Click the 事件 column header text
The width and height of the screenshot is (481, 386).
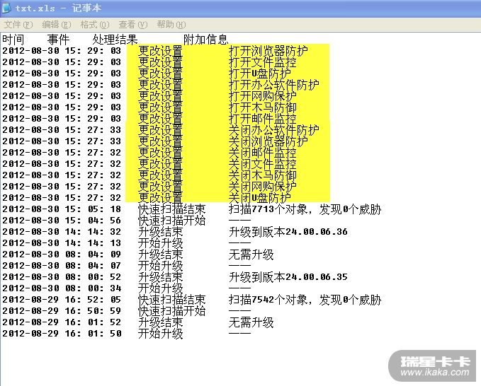pyautogui.click(x=58, y=39)
